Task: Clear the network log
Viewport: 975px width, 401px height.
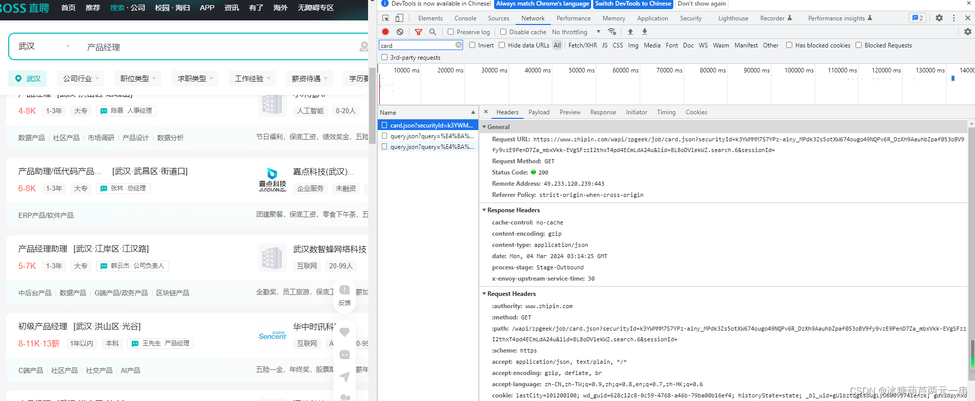Action: click(x=400, y=32)
